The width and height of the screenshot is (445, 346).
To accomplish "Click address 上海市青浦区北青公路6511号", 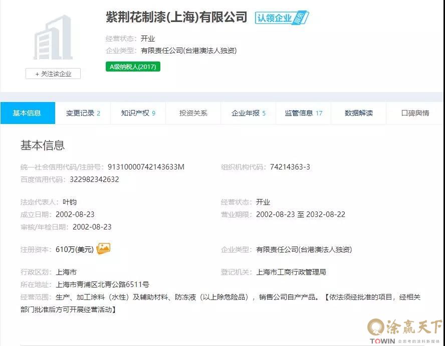I will coord(102,284).
